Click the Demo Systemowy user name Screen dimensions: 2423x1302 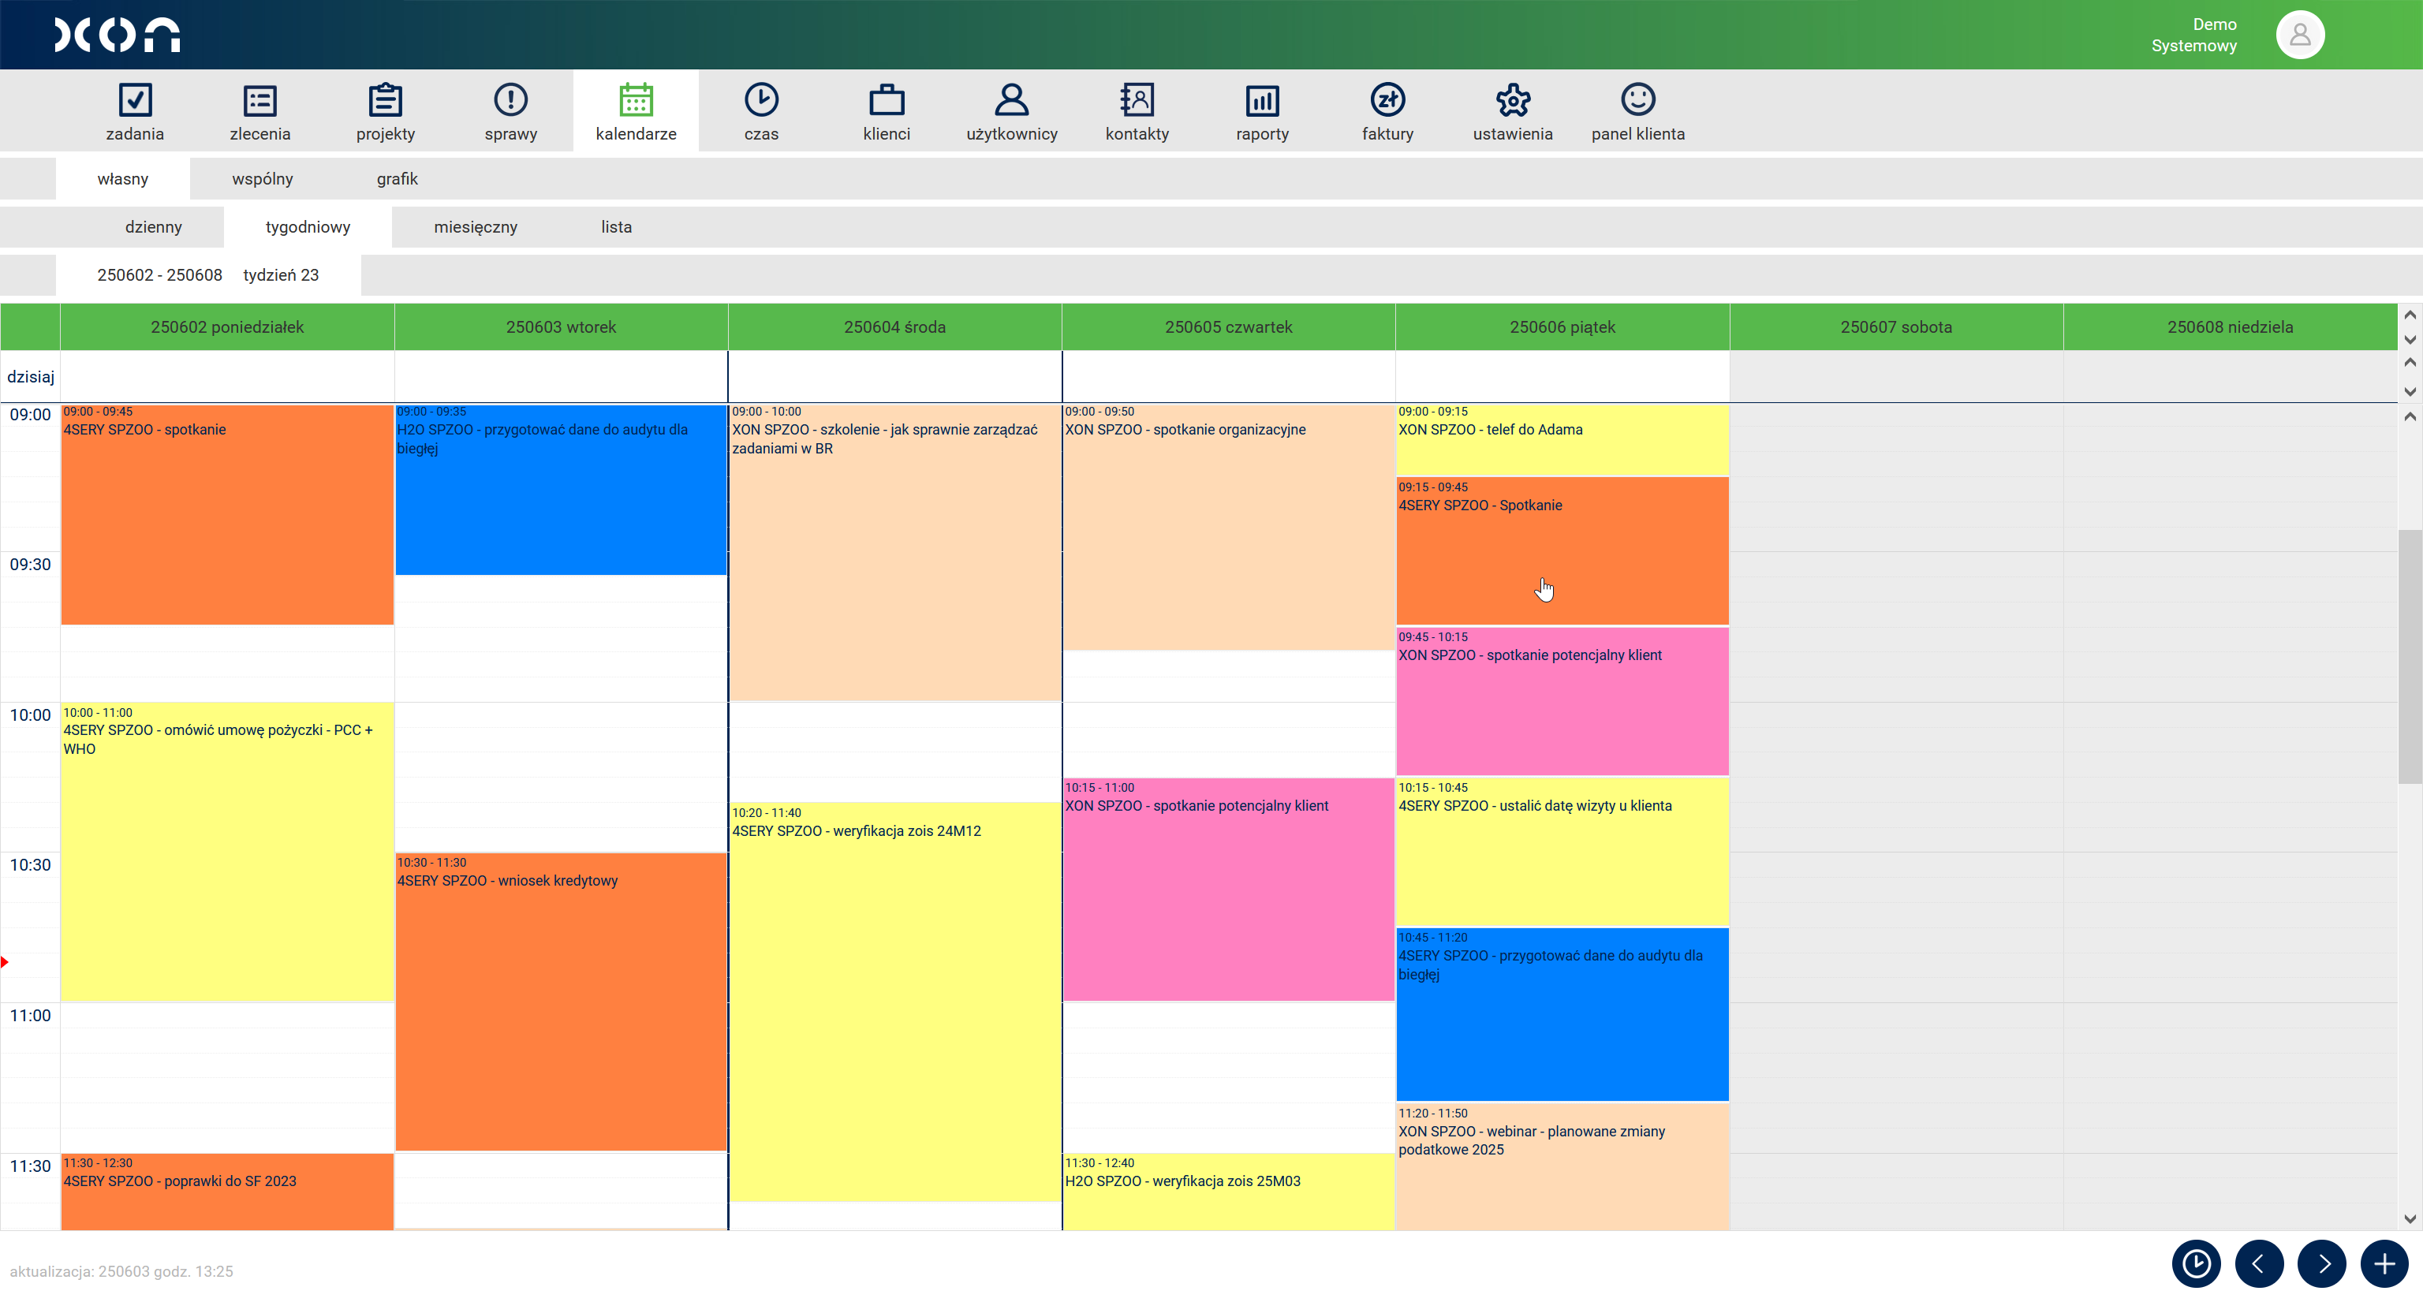(x=2193, y=35)
